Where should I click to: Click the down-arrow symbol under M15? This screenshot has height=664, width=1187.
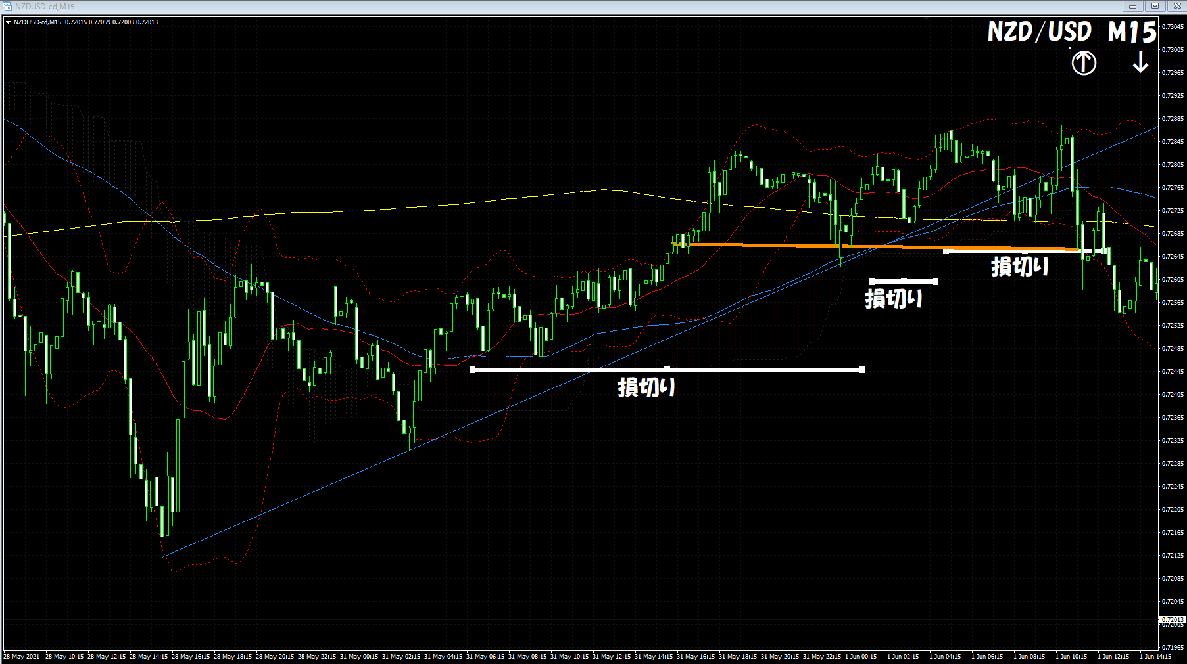pos(1140,62)
